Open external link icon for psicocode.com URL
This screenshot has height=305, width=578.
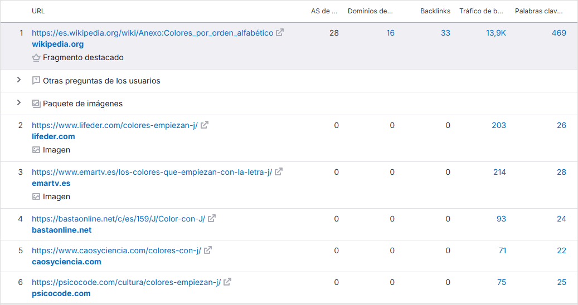[x=227, y=282]
